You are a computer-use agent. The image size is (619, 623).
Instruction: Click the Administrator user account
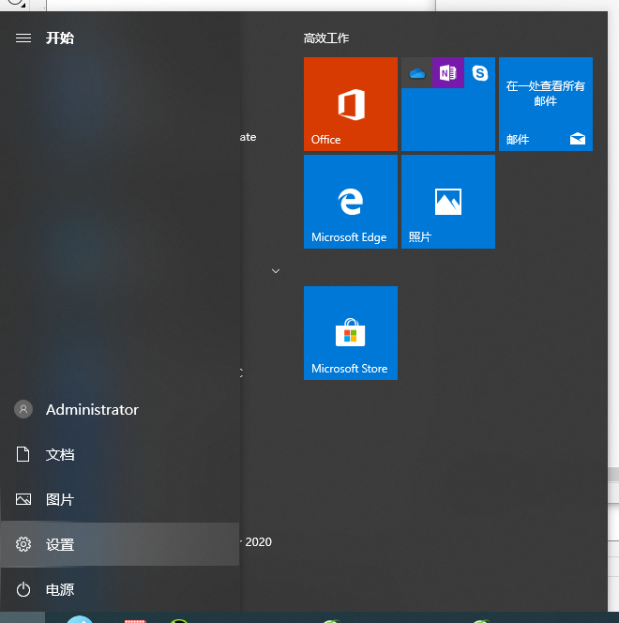(x=120, y=409)
